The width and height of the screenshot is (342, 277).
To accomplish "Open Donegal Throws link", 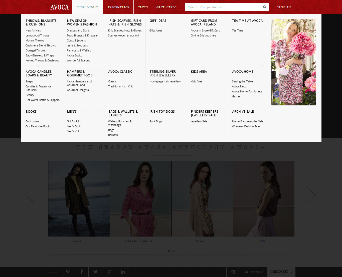I will (x=36, y=50).
